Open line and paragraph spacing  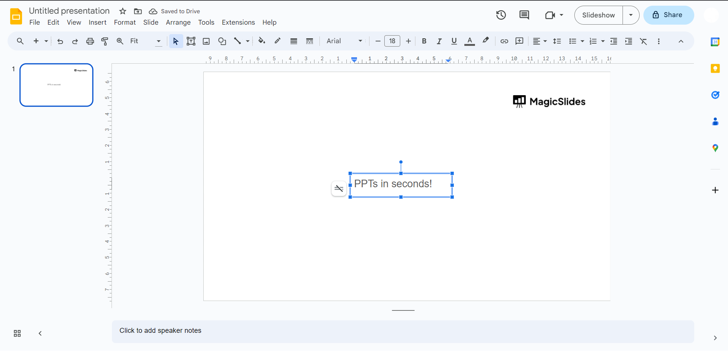557,41
